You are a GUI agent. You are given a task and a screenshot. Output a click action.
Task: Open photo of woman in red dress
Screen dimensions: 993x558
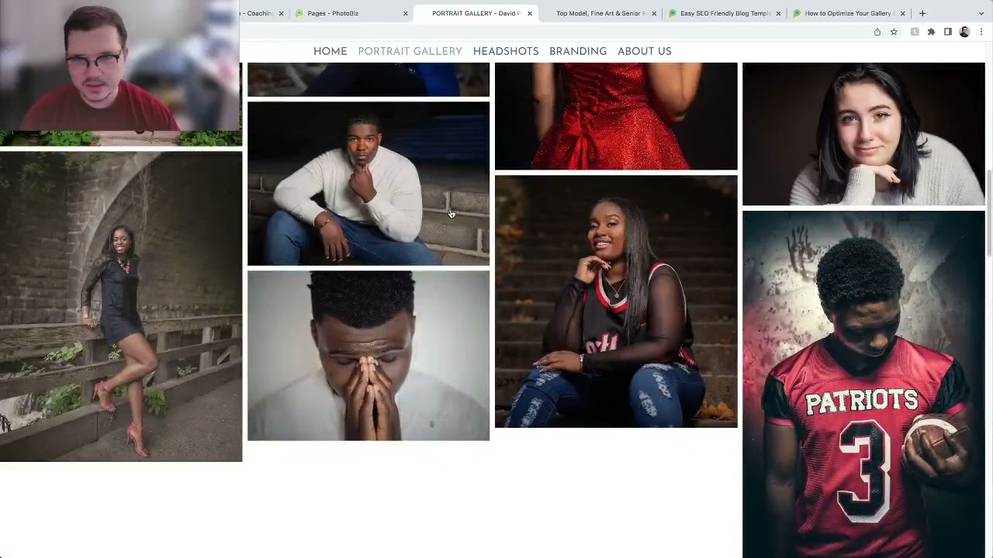click(616, 116)
